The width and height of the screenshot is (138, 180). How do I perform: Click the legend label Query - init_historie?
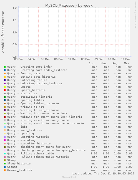click(25, 130)
